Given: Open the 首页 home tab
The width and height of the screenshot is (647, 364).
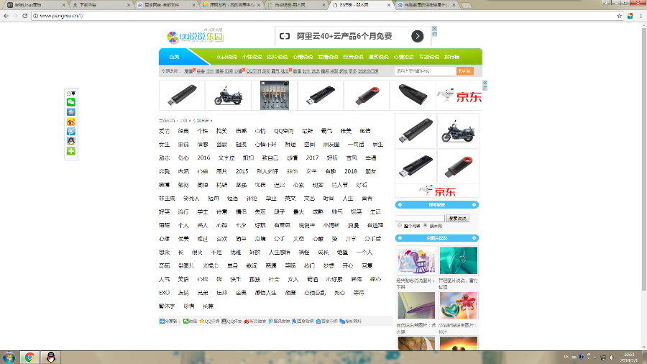Looking at the screenshot, I should tap(174, 57).
